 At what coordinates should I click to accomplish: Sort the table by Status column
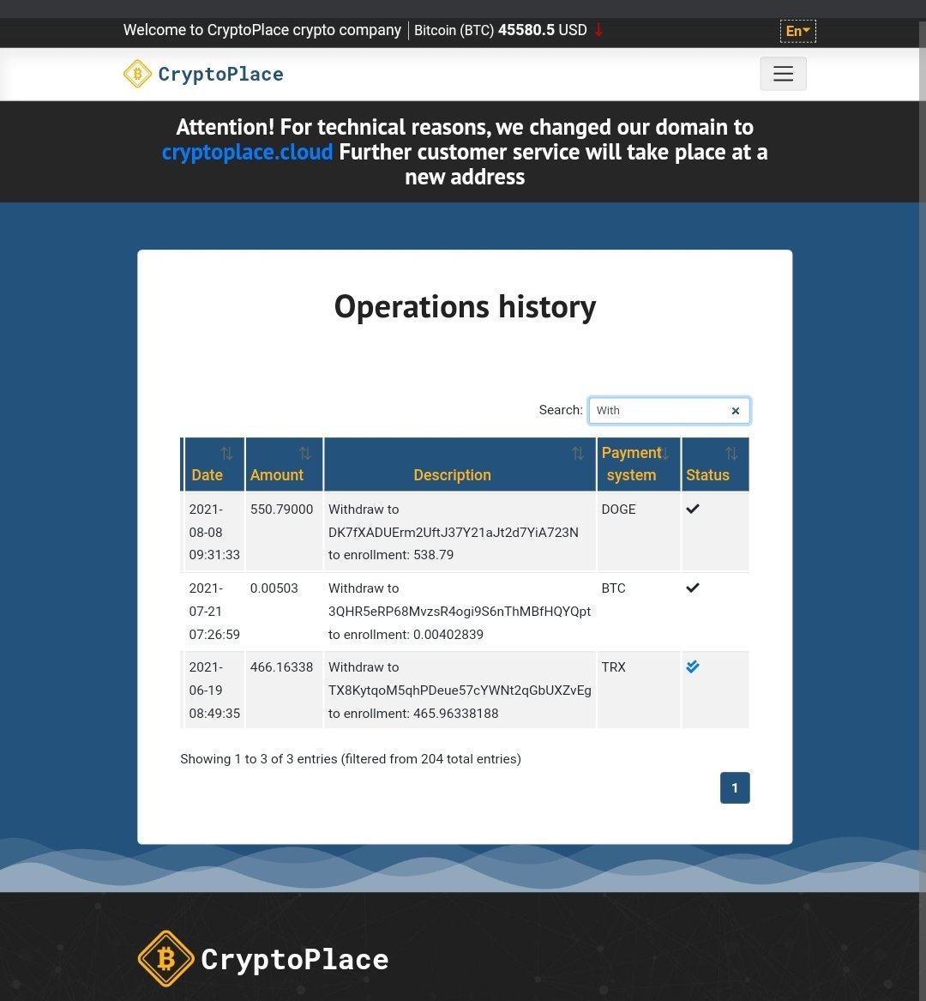tap(715, 464)
